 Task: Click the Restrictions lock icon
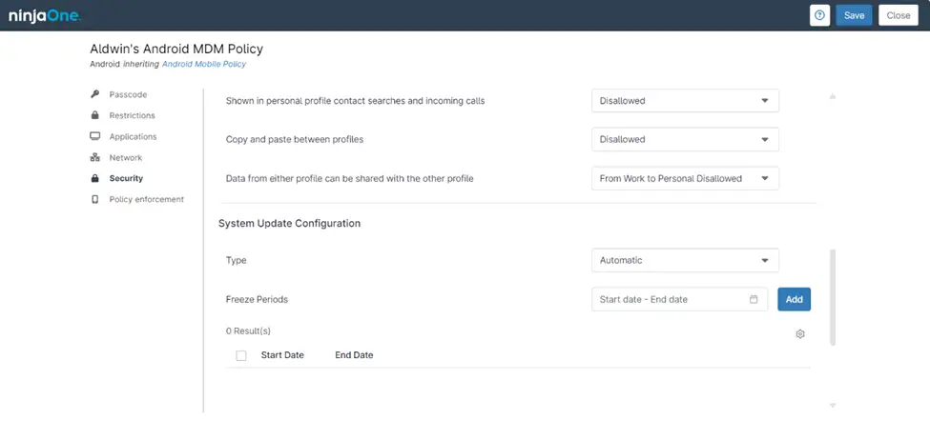[94, 115]
